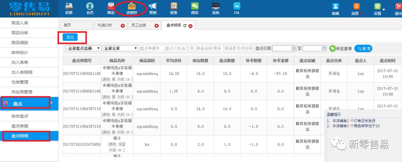Screen dimensions: 402x162
Task: Click the kz product code cell
Action: click(147, 144)
